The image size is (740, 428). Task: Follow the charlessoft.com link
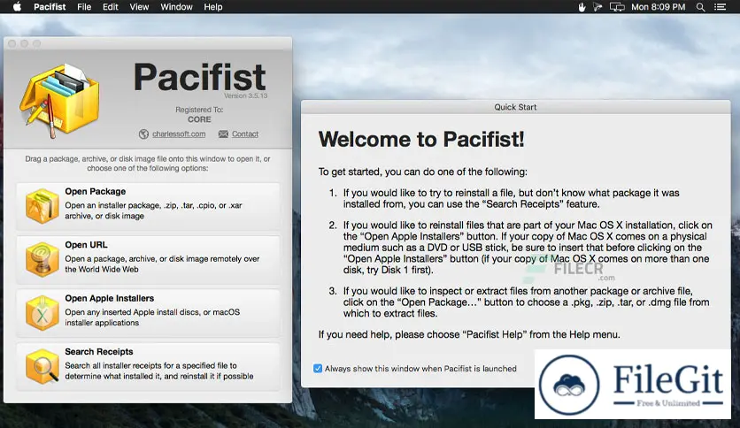click(x=178, y=134)
